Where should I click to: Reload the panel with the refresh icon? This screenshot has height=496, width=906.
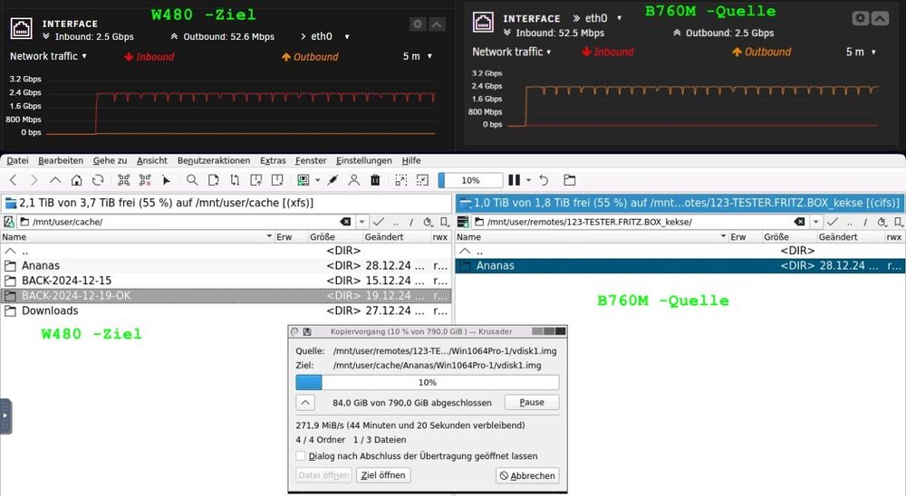98,180
